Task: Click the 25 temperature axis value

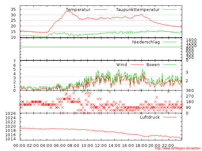Action: coord(13,20)
